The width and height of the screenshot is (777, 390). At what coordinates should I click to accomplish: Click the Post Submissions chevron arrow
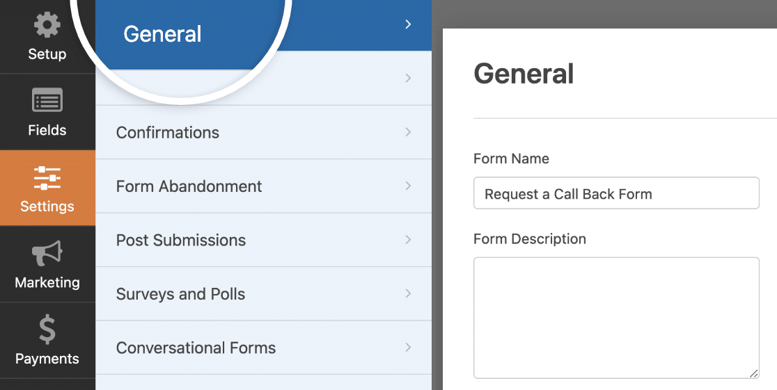coord(408,240)
